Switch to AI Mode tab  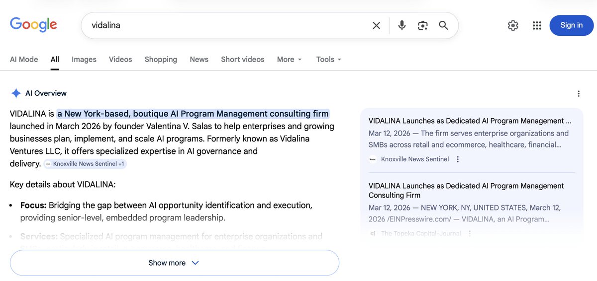(24, 59)
